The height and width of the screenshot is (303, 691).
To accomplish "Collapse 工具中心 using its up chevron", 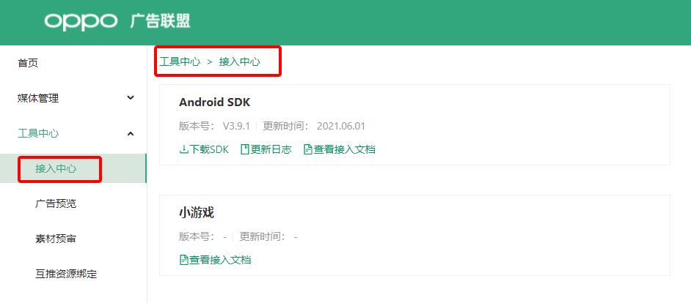I will click(x=131, y=133).
